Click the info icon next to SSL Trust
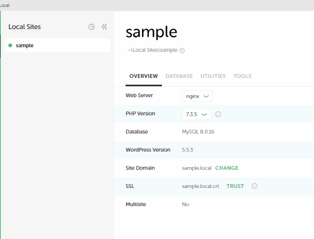This screenshot has width=314, height=239. point(255,186)
